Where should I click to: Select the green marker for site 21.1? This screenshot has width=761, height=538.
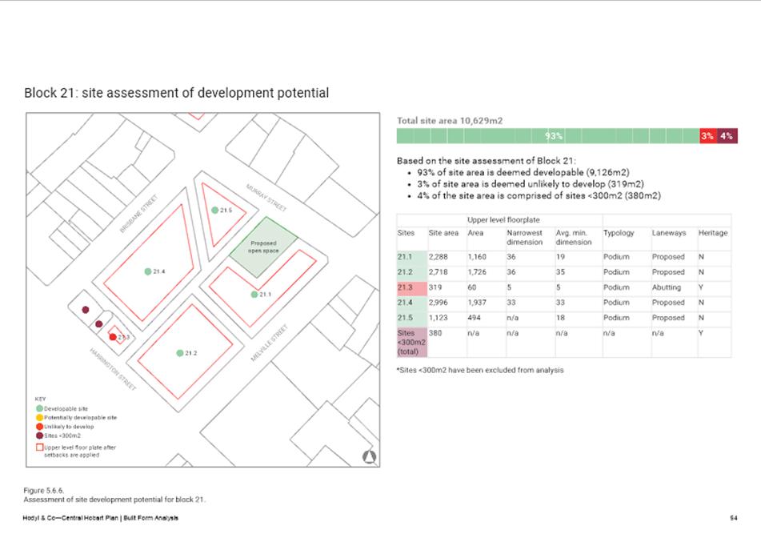[x=254, y=295]
